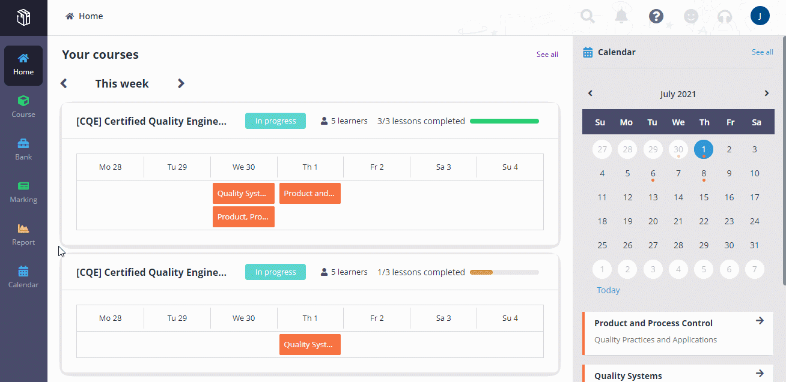
Task: Click the Product, Pro... lesson block
Action: [243, 216]
